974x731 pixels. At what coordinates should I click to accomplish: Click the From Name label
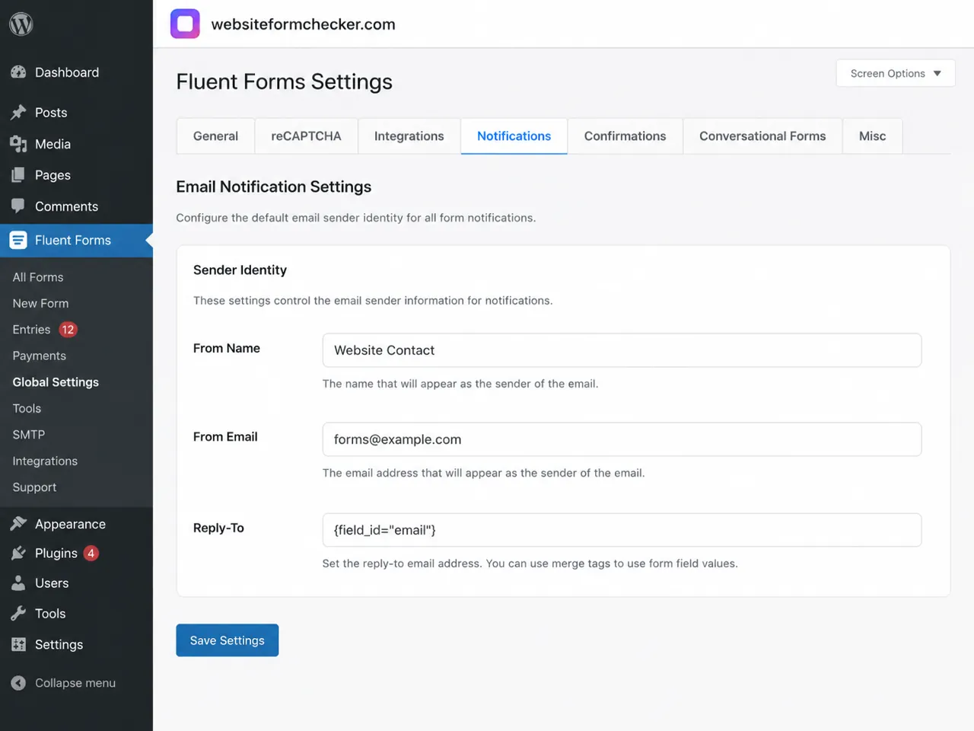point(227,348)
